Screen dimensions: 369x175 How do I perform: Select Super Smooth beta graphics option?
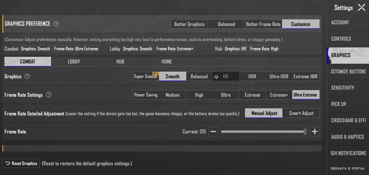[146, 76]
